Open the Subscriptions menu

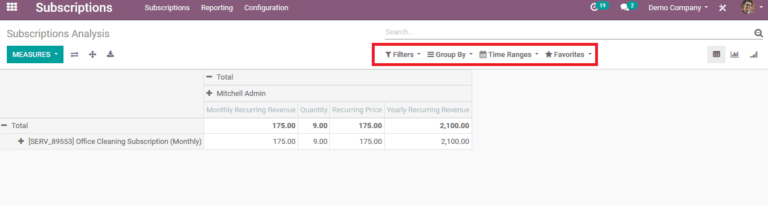pyautogui.click(x=167, y=8)
